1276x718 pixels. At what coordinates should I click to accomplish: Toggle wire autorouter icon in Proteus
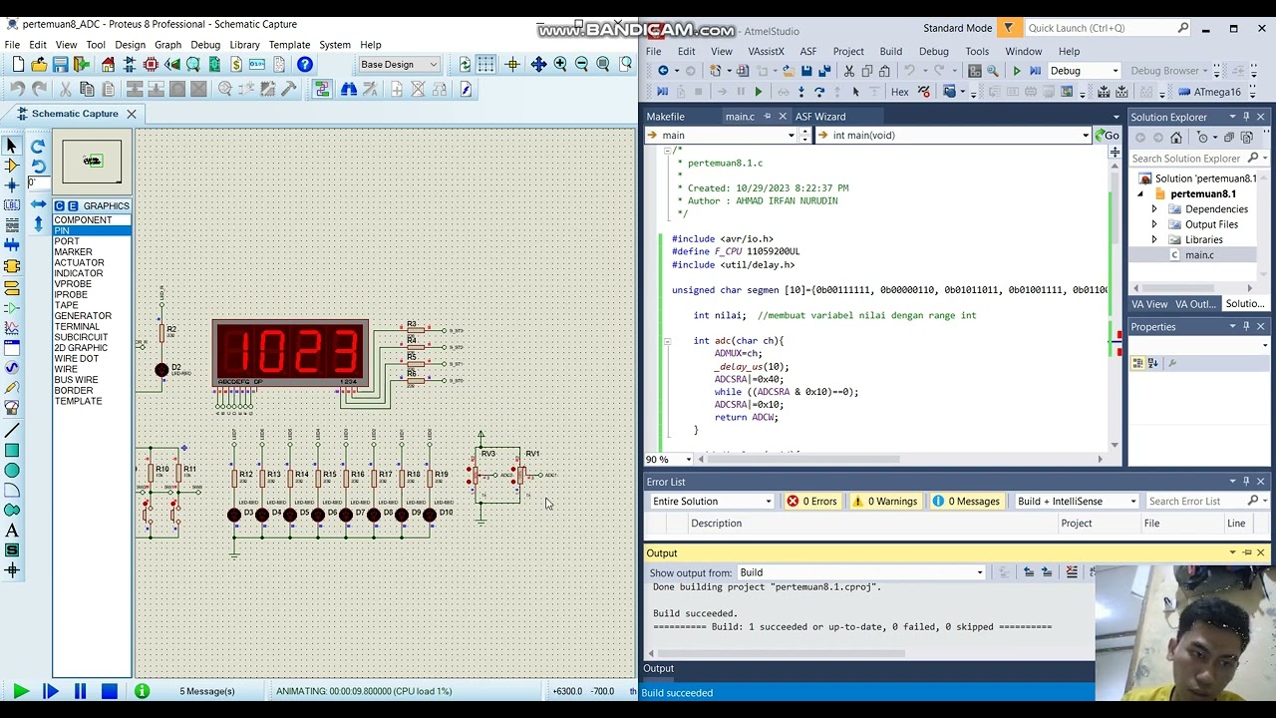click(322, 90)
